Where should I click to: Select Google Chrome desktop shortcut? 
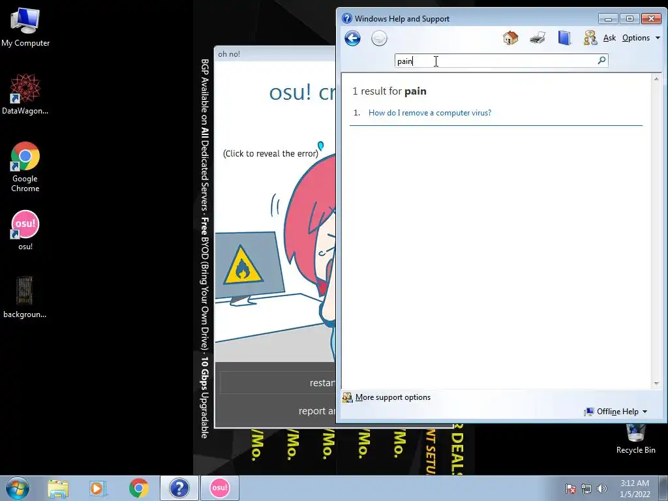pyautogui.click(x=25, y=167)
